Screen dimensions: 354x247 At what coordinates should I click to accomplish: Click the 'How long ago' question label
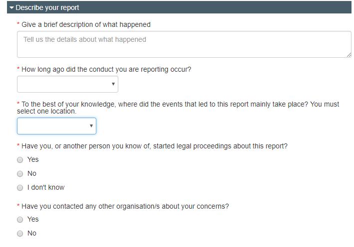(x=106, y=69)
